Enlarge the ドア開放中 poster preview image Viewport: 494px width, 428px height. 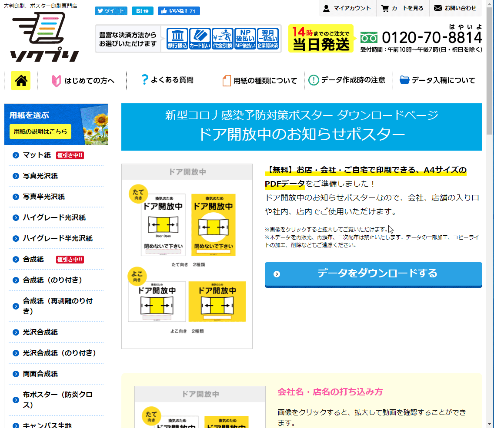point(187,256)
